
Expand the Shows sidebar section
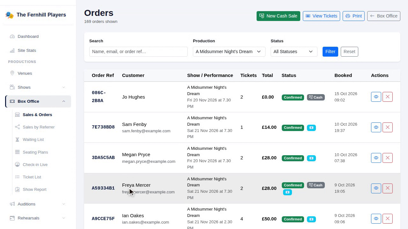pos(38,87)
